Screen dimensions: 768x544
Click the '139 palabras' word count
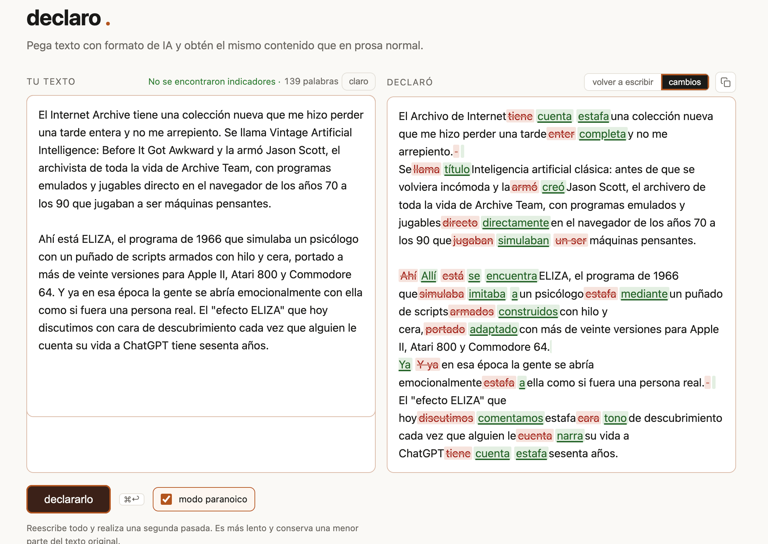tap(311, 82)
